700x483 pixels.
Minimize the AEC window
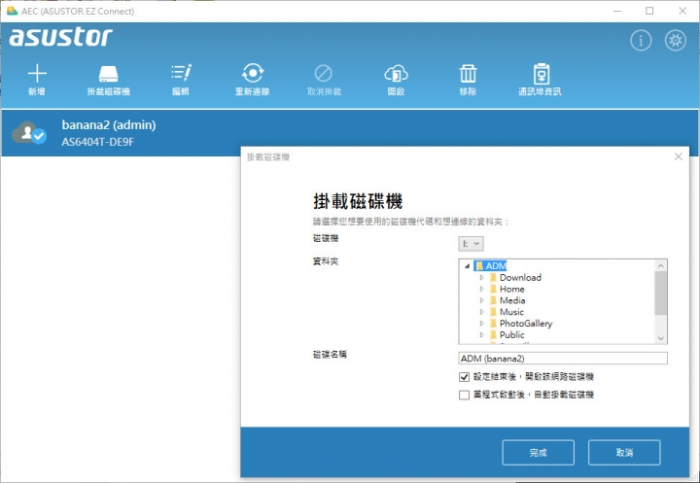coord(617,11)
